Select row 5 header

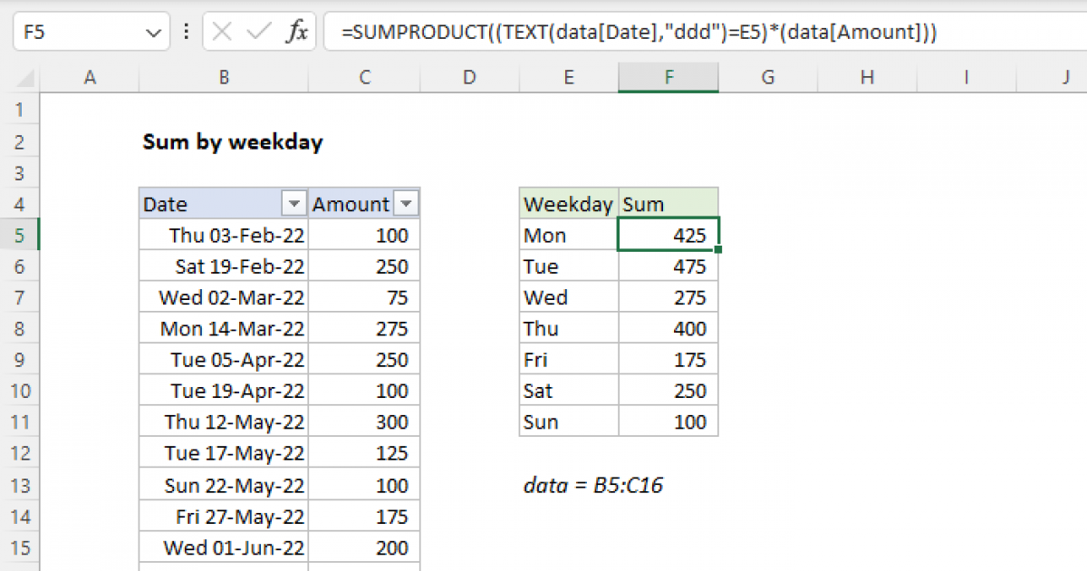(x=20, y=236)
